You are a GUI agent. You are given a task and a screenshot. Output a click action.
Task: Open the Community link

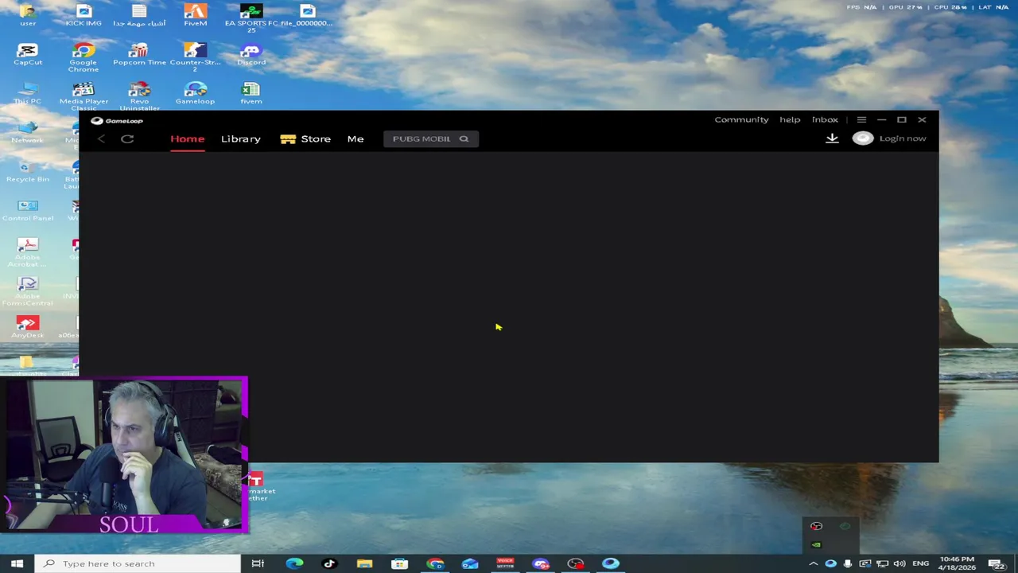coord(741,119)
